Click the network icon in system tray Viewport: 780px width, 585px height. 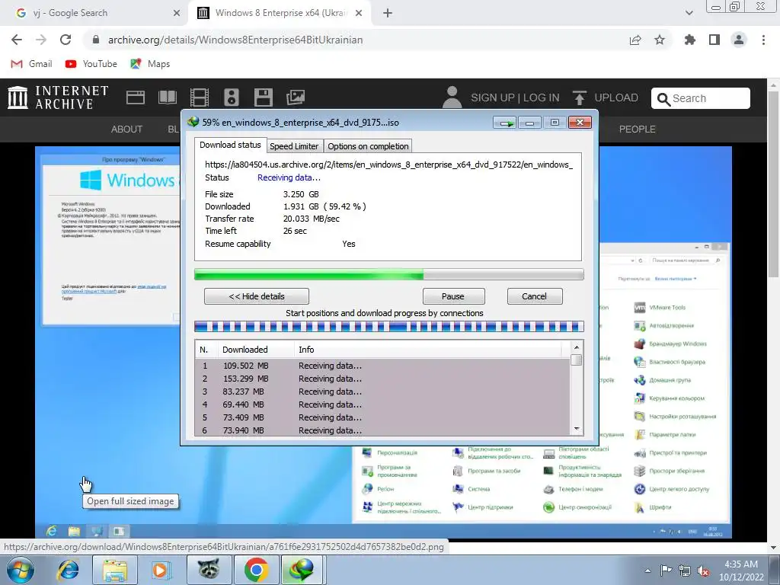pos(685,571)
